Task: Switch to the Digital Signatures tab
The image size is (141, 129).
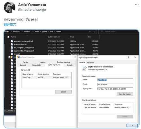Action: pos(54,65)
